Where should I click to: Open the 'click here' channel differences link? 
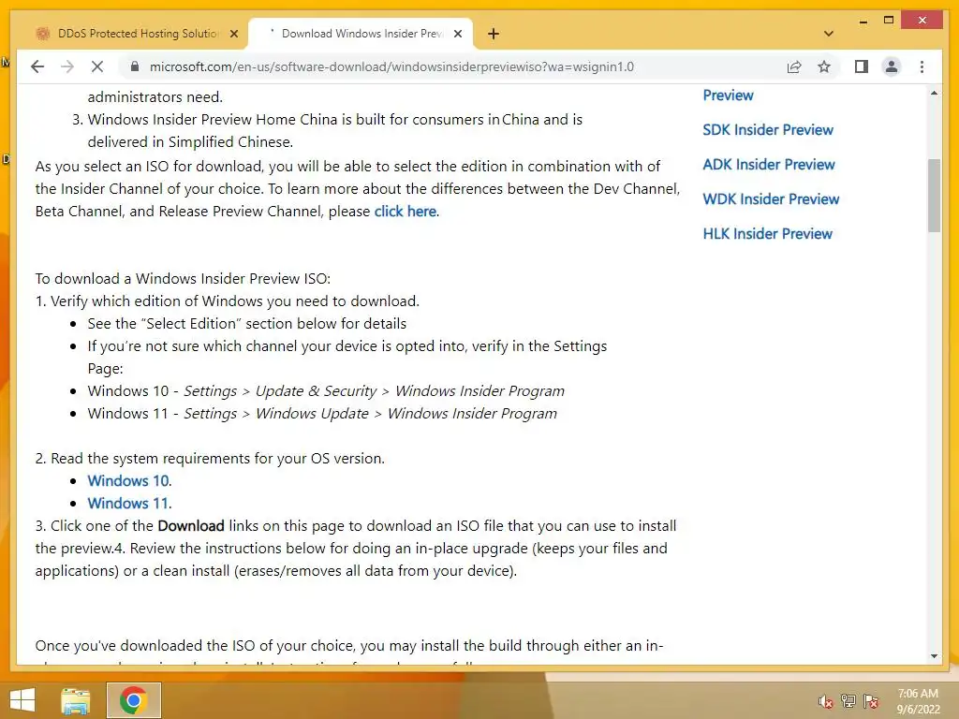[405, 212]
